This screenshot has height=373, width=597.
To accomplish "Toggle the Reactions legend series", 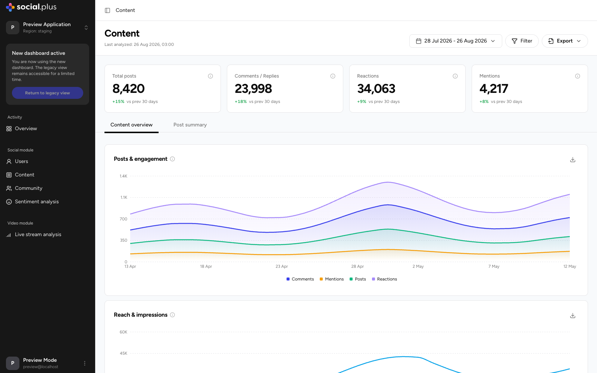I will tap(384, 279).
